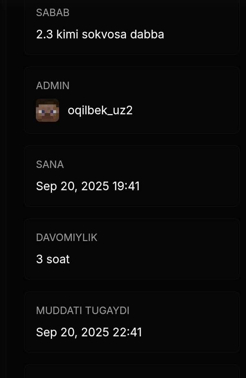Click the MUDDATI TUGAYDI expiry card

tap(132, 322)
